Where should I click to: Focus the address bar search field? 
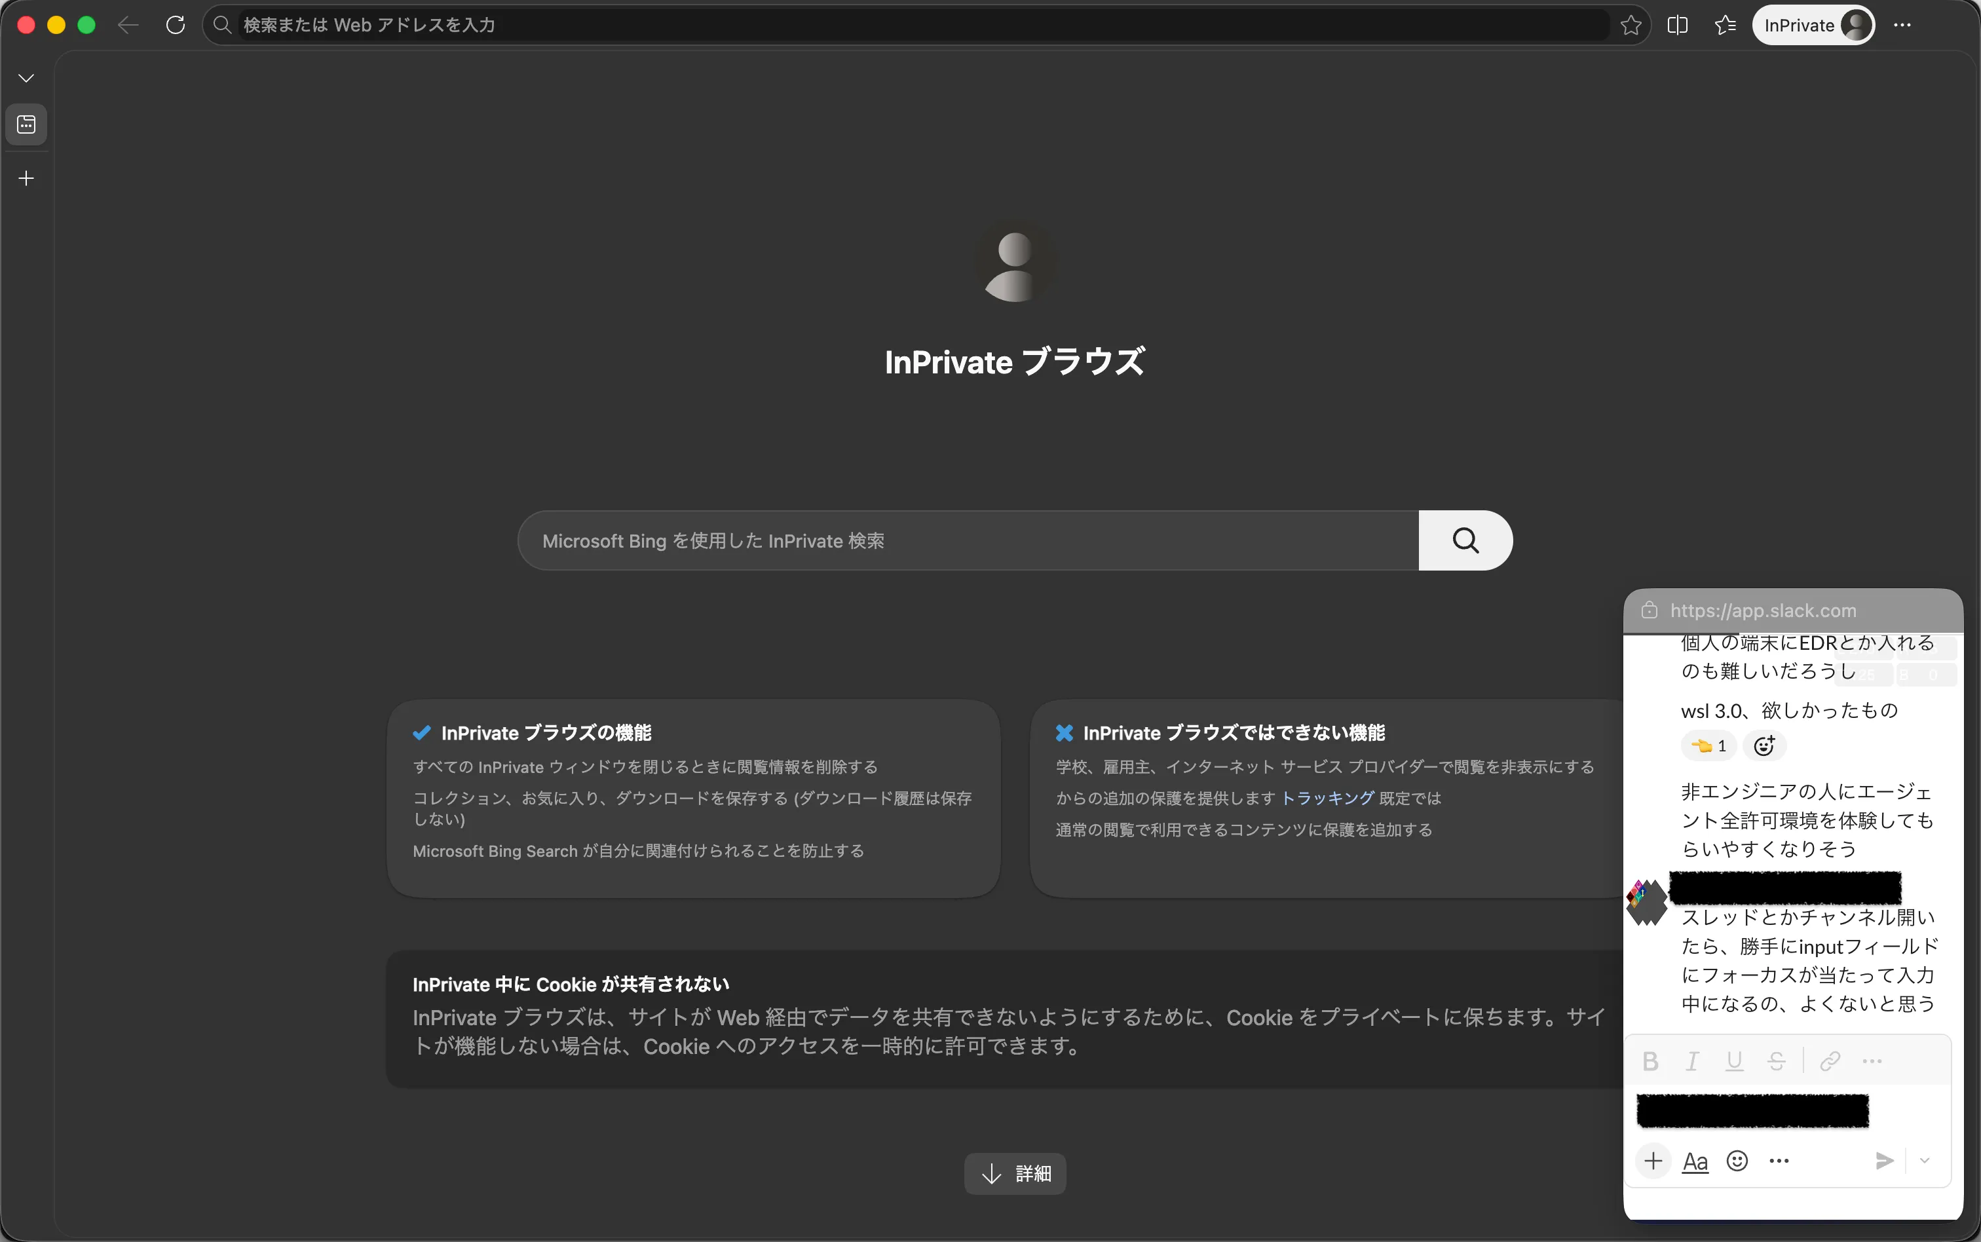click(x=924, y=26)
